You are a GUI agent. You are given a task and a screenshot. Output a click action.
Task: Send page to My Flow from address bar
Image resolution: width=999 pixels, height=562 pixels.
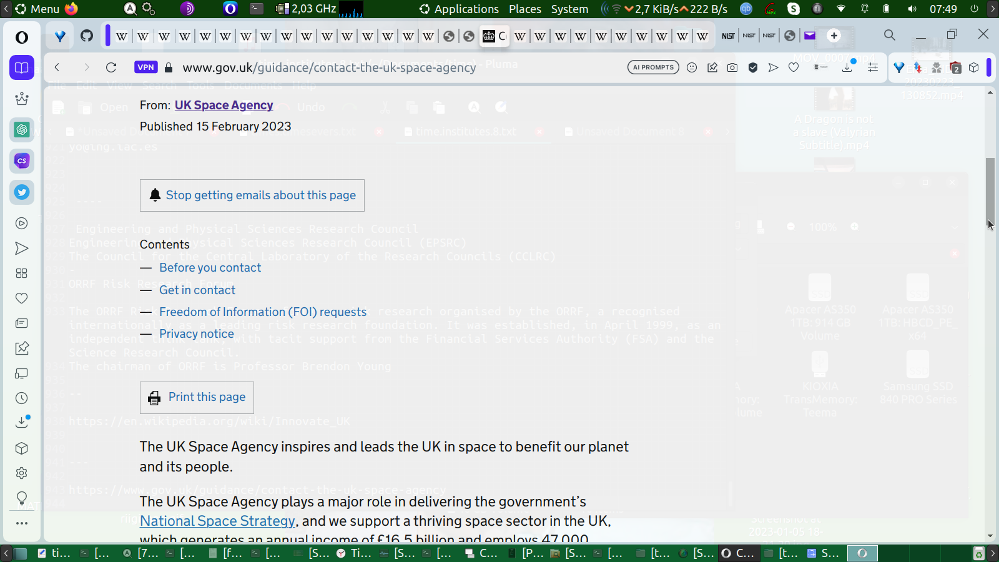click(774, 67)
